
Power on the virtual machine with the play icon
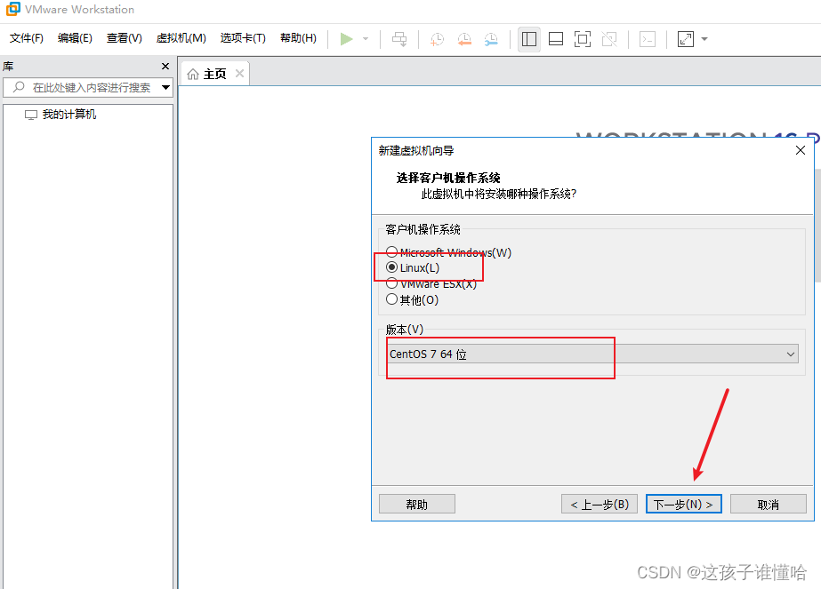[x=346, y=39]
